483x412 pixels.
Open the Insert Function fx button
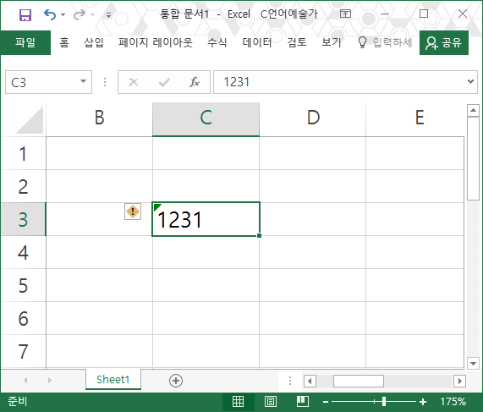(x=195, y=82)
